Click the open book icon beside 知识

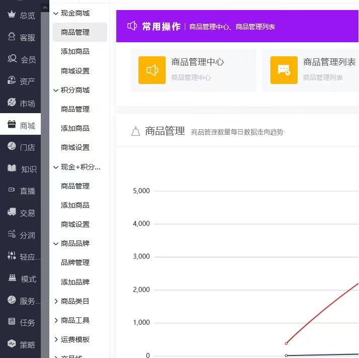point(12,168)
